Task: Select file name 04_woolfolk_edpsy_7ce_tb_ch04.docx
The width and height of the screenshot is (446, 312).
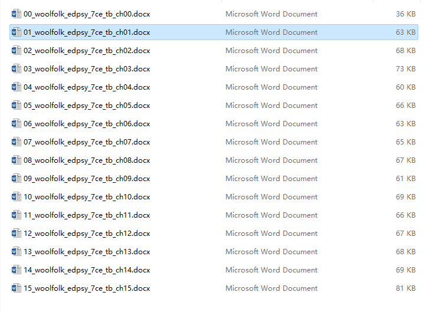Action: pyautogui.click(x=87, y=87)
